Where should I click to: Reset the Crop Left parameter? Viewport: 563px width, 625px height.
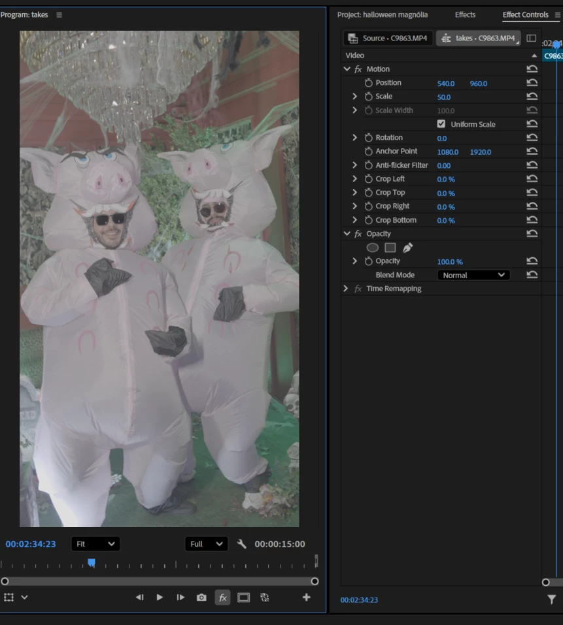tap(532, 178)
